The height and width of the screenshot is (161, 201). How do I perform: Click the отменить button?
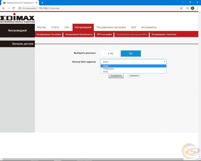point(134,75)
